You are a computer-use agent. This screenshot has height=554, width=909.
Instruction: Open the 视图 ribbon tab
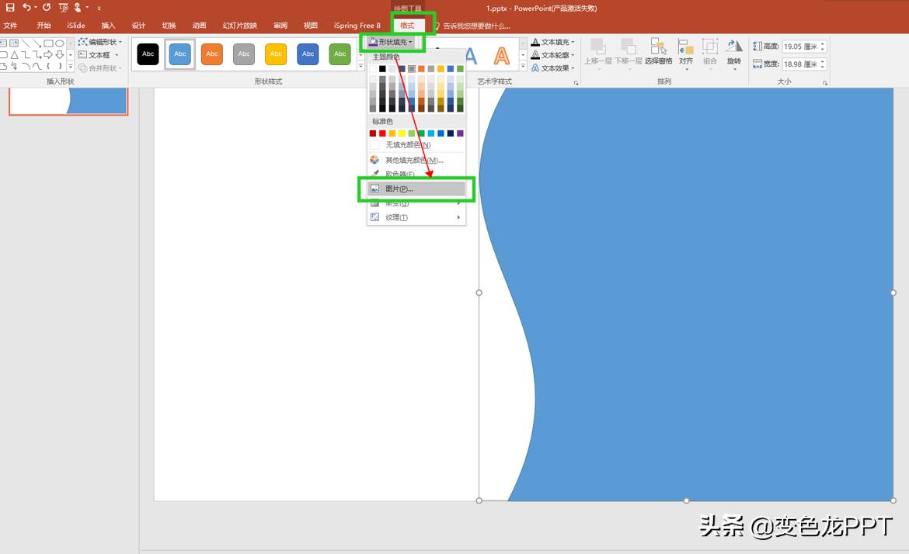click(311, 26)
